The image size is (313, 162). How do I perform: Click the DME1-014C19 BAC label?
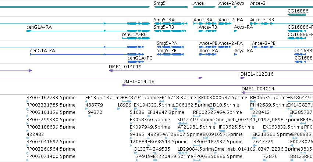coord(125,67)
